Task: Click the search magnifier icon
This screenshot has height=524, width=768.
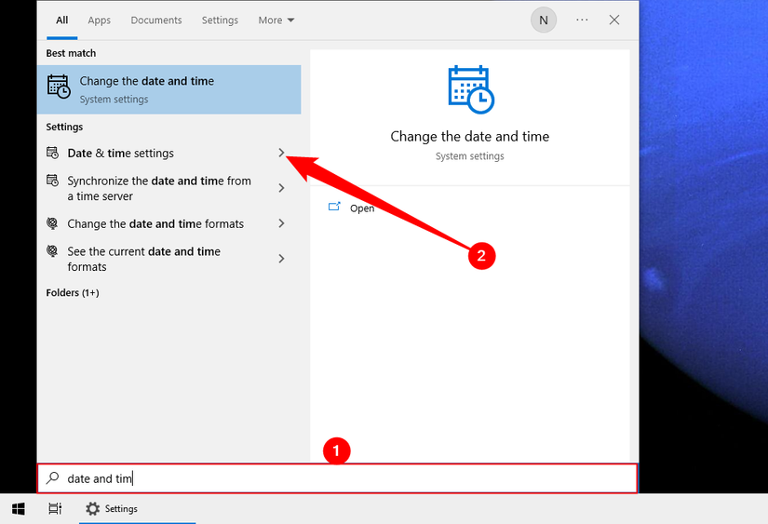Action: tap(53, 478)
